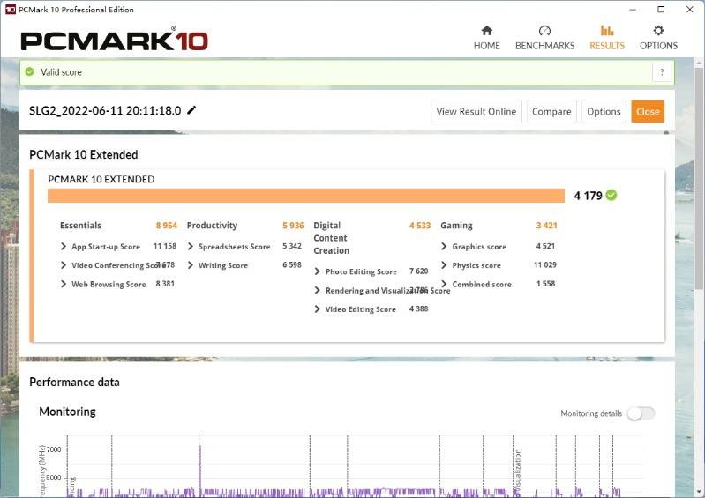Screen dimensions: 705x498
Task: Expand Combined score
Action: point(444,284)
